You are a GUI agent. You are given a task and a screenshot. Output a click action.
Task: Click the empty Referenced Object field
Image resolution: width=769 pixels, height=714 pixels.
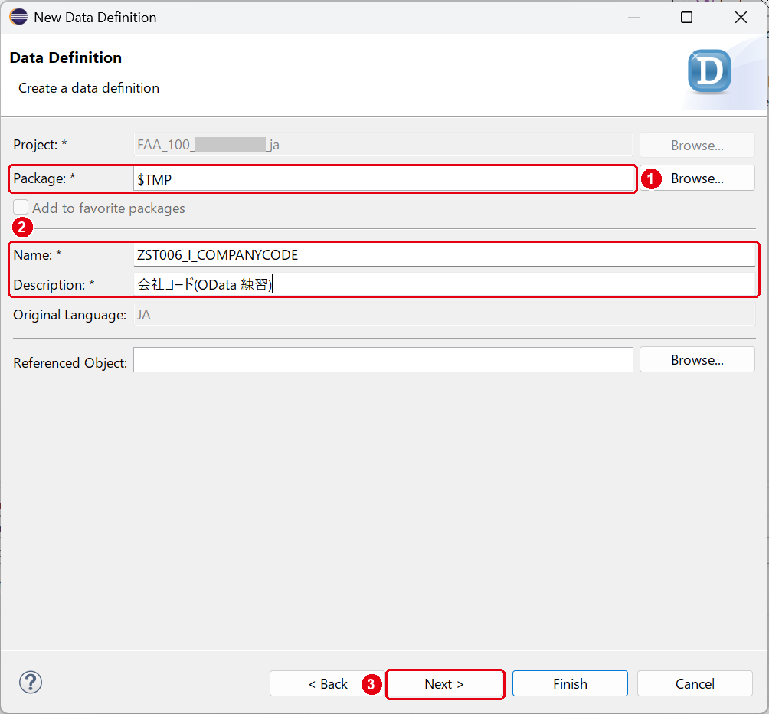coord(383,360)
